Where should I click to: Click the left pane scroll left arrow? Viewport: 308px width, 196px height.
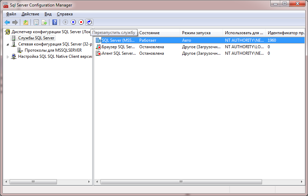pos(6,182)
